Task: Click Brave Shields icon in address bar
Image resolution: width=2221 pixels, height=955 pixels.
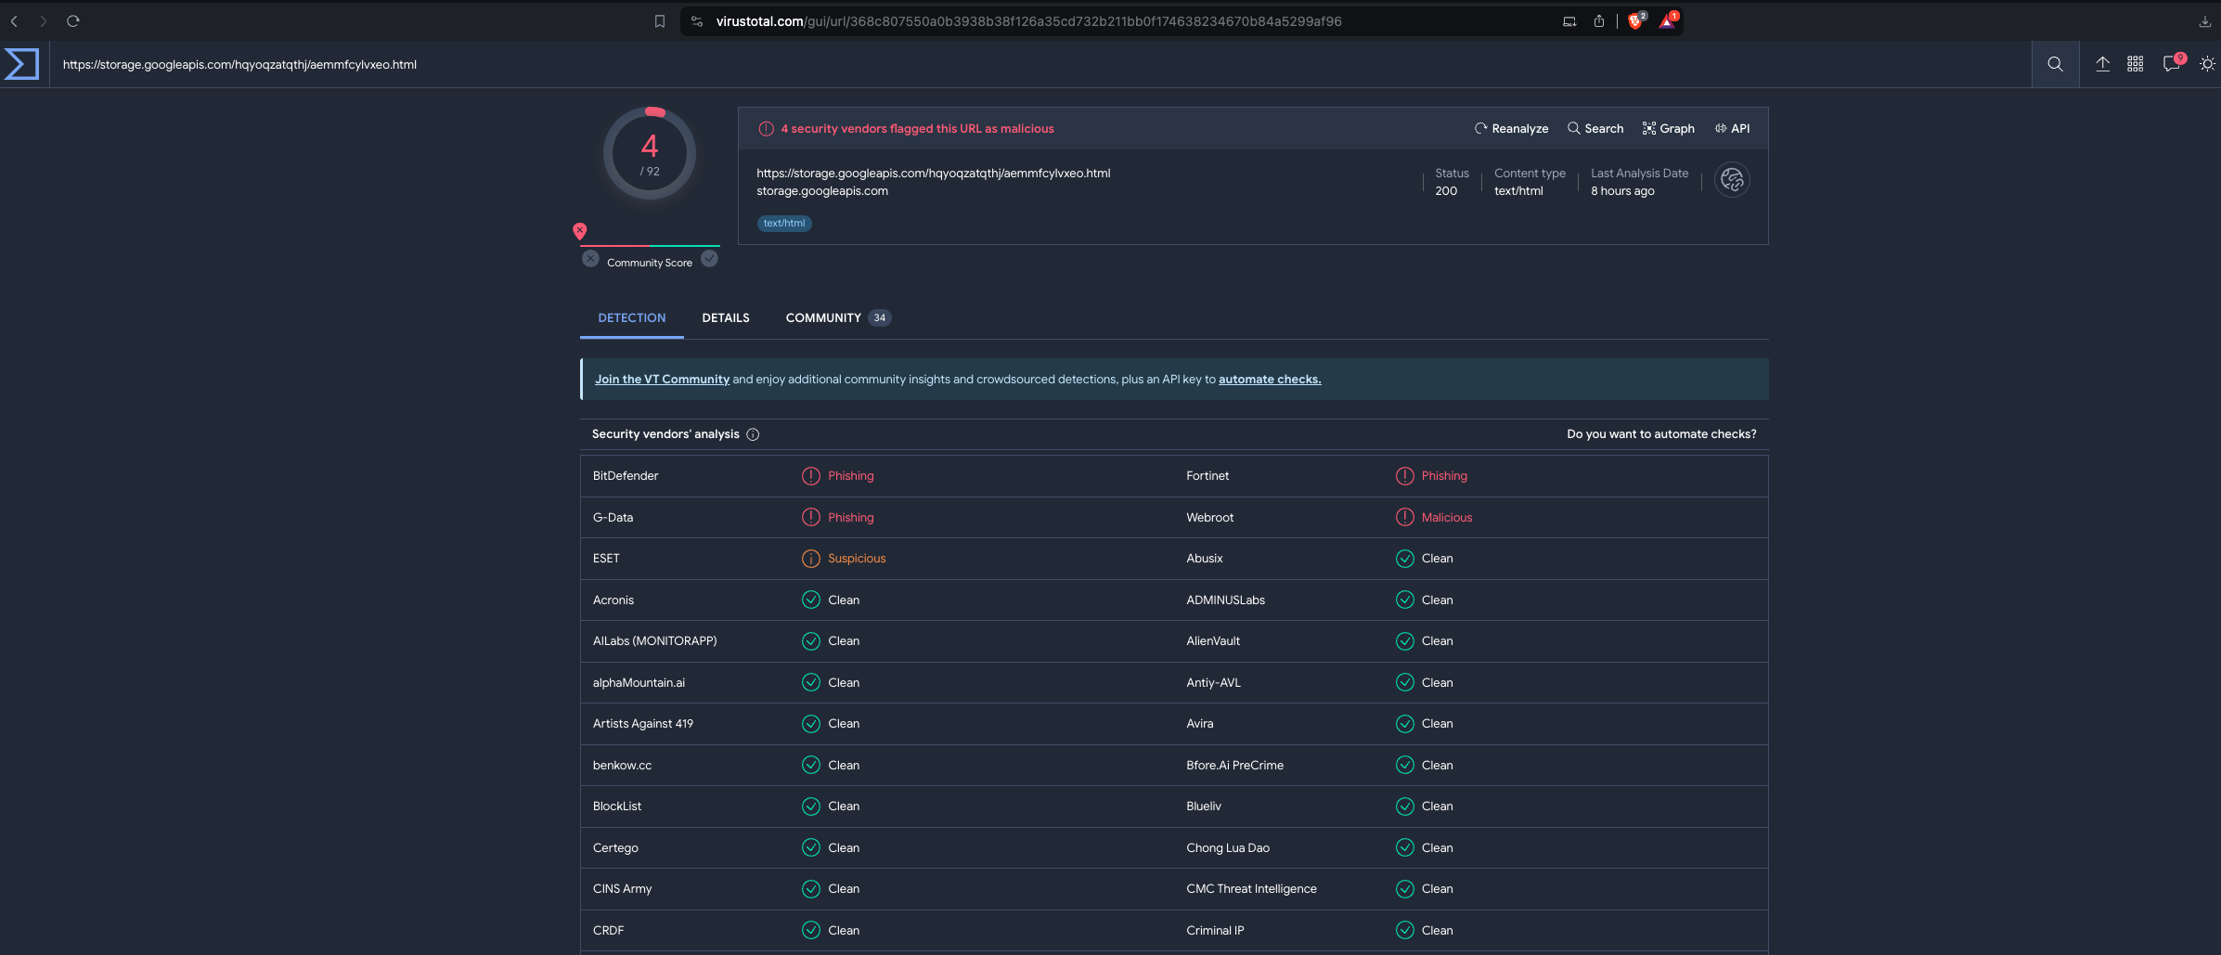Action: [x=1635, y=21]
